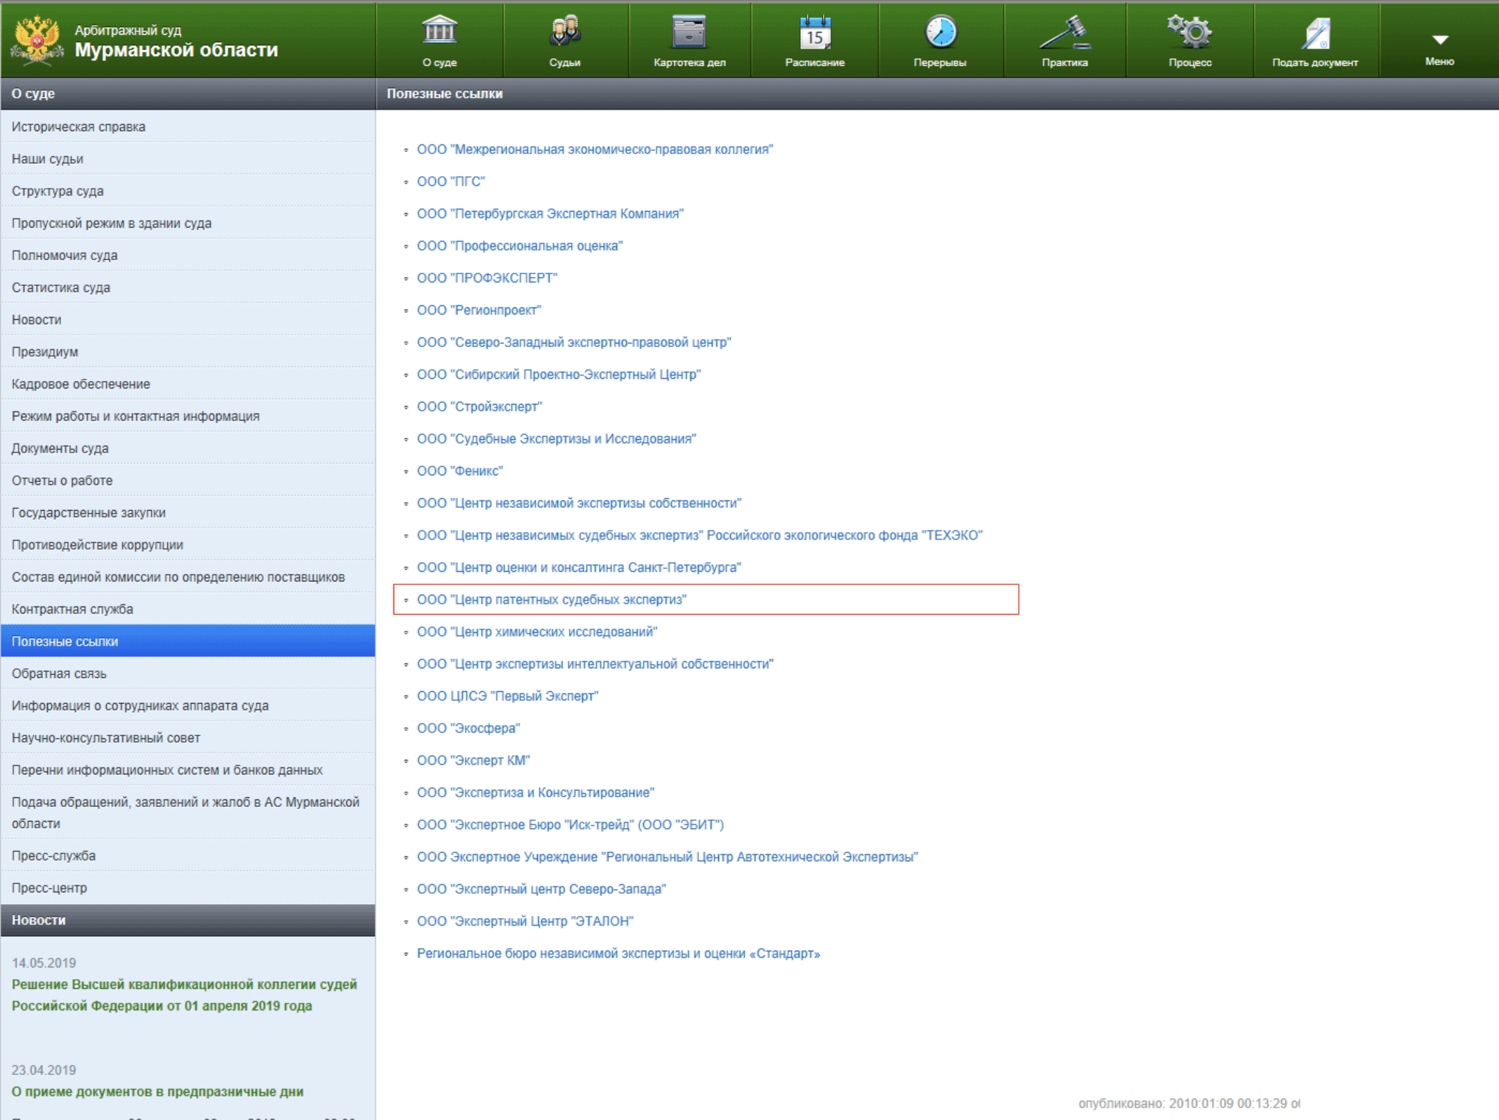Click the court coat of arms logo
1499x1120 pixels.
pyautogui.click(x=36, y=40)
